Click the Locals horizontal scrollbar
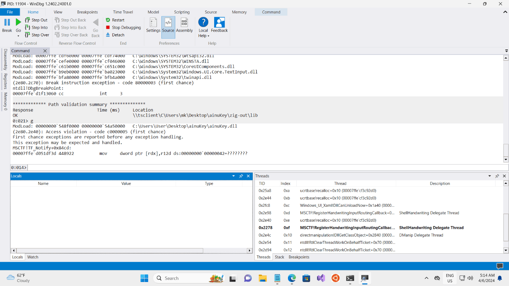Screen dimensions: 509x286 [x=109, y=250]
